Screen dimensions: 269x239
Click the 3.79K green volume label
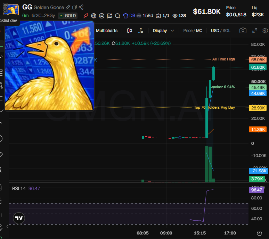click(x=256, y=179)
